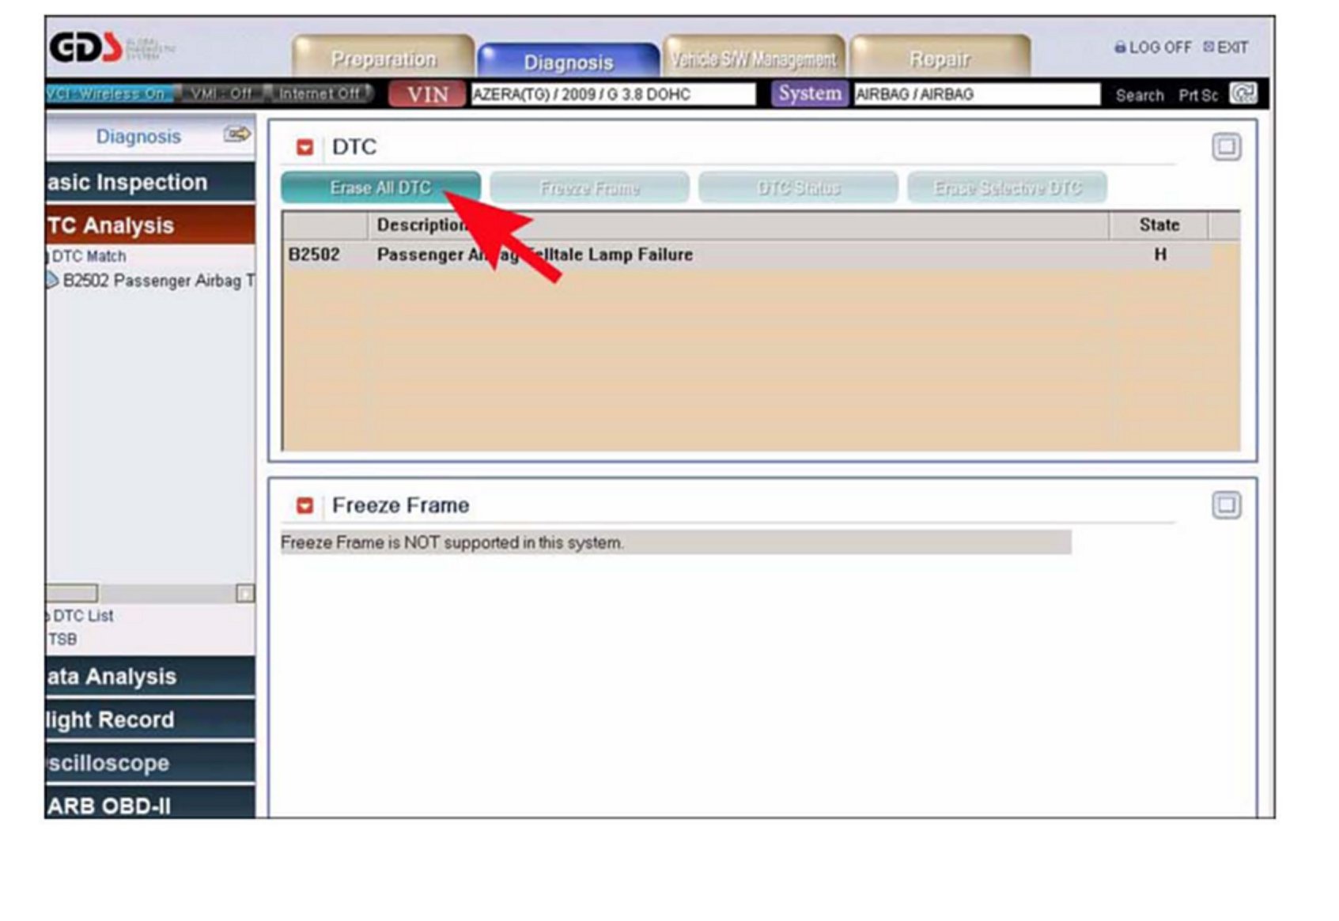Maximize the Freeze Frame panel
Screen dimensions: 1339x921
(1226, 505)
